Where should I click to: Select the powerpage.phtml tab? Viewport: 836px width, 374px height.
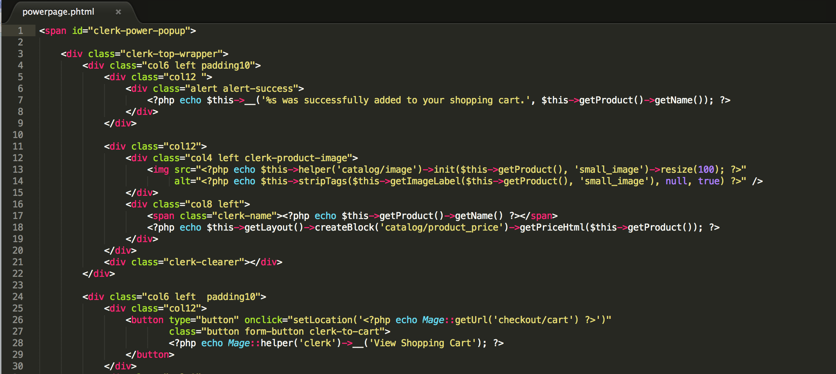coord(58,12)
